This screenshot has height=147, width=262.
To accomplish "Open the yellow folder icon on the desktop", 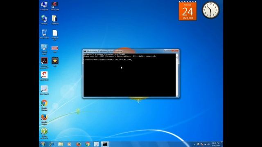I will click(x=55, y=20).
